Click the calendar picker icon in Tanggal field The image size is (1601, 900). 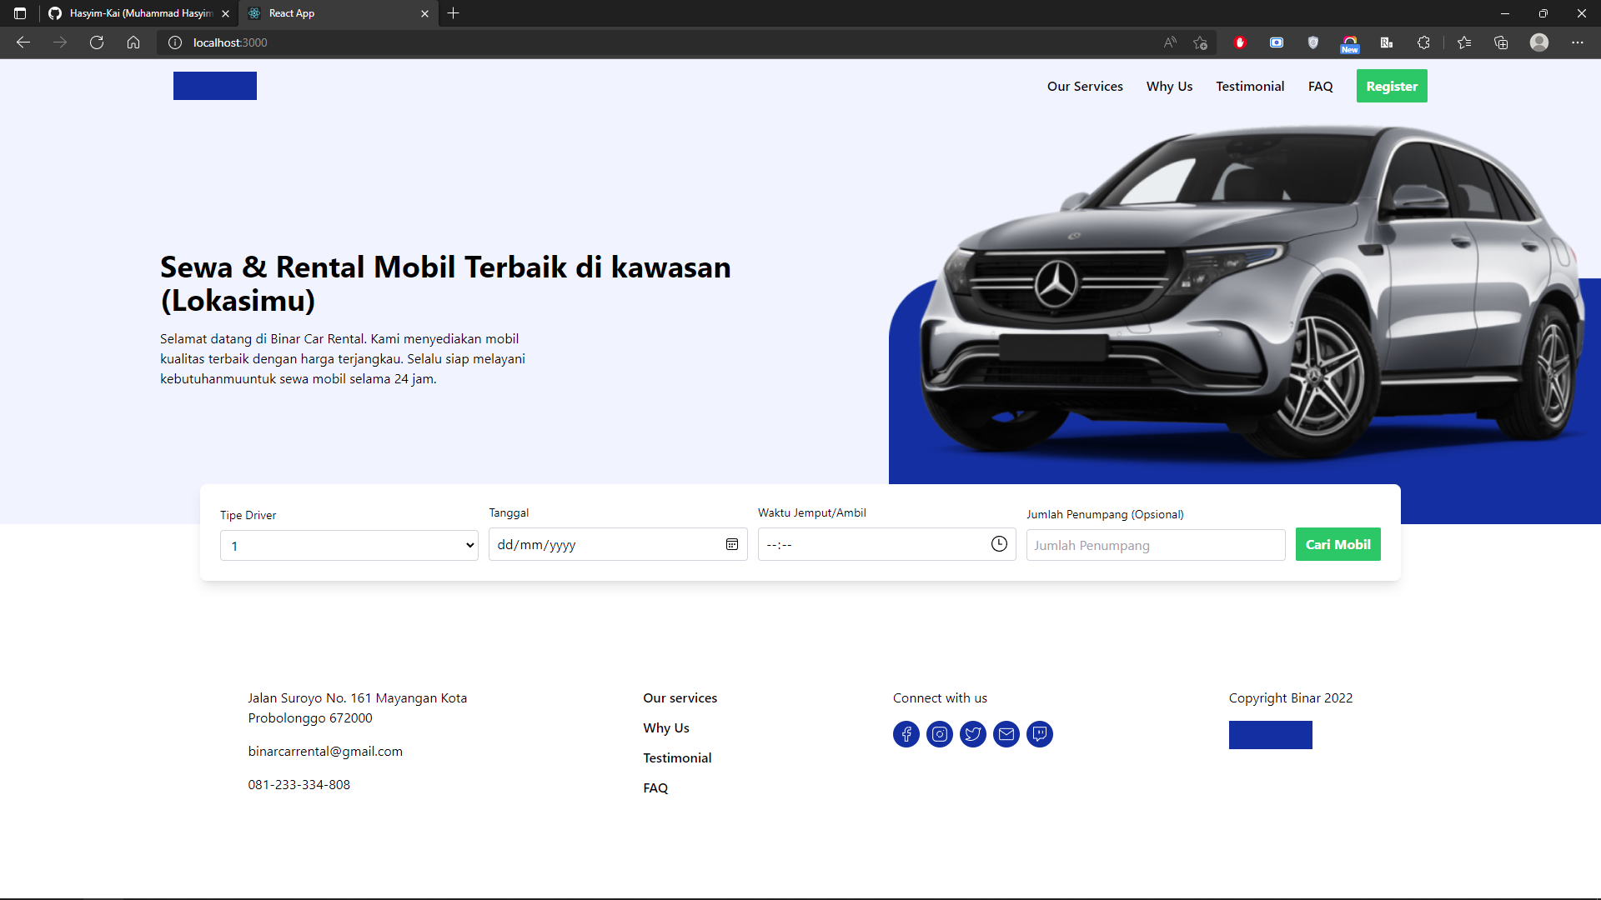point(730,545)
